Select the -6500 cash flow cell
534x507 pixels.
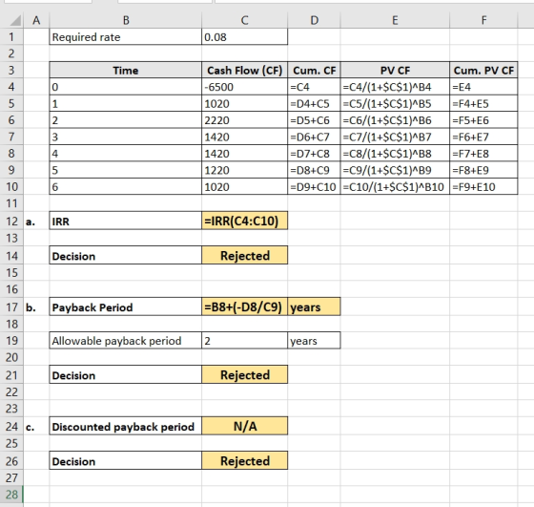(244, 87)
